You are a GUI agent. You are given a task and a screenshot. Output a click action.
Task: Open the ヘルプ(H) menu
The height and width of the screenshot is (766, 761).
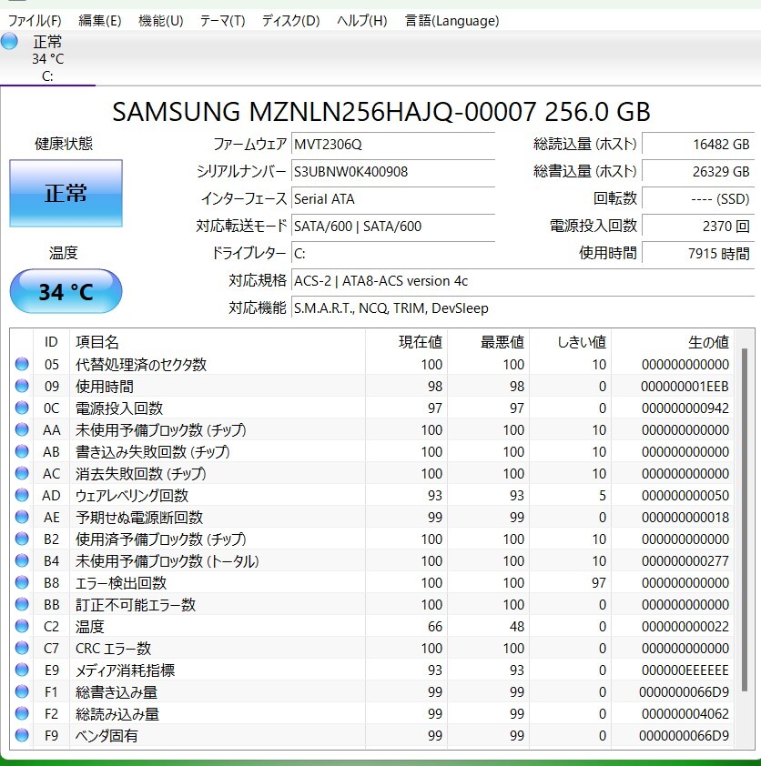(x=362, y=21)
